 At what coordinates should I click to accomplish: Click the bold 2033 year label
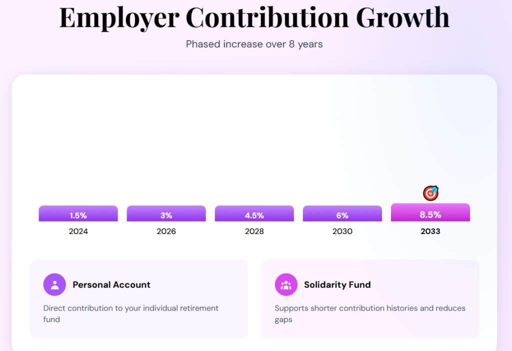430,231
